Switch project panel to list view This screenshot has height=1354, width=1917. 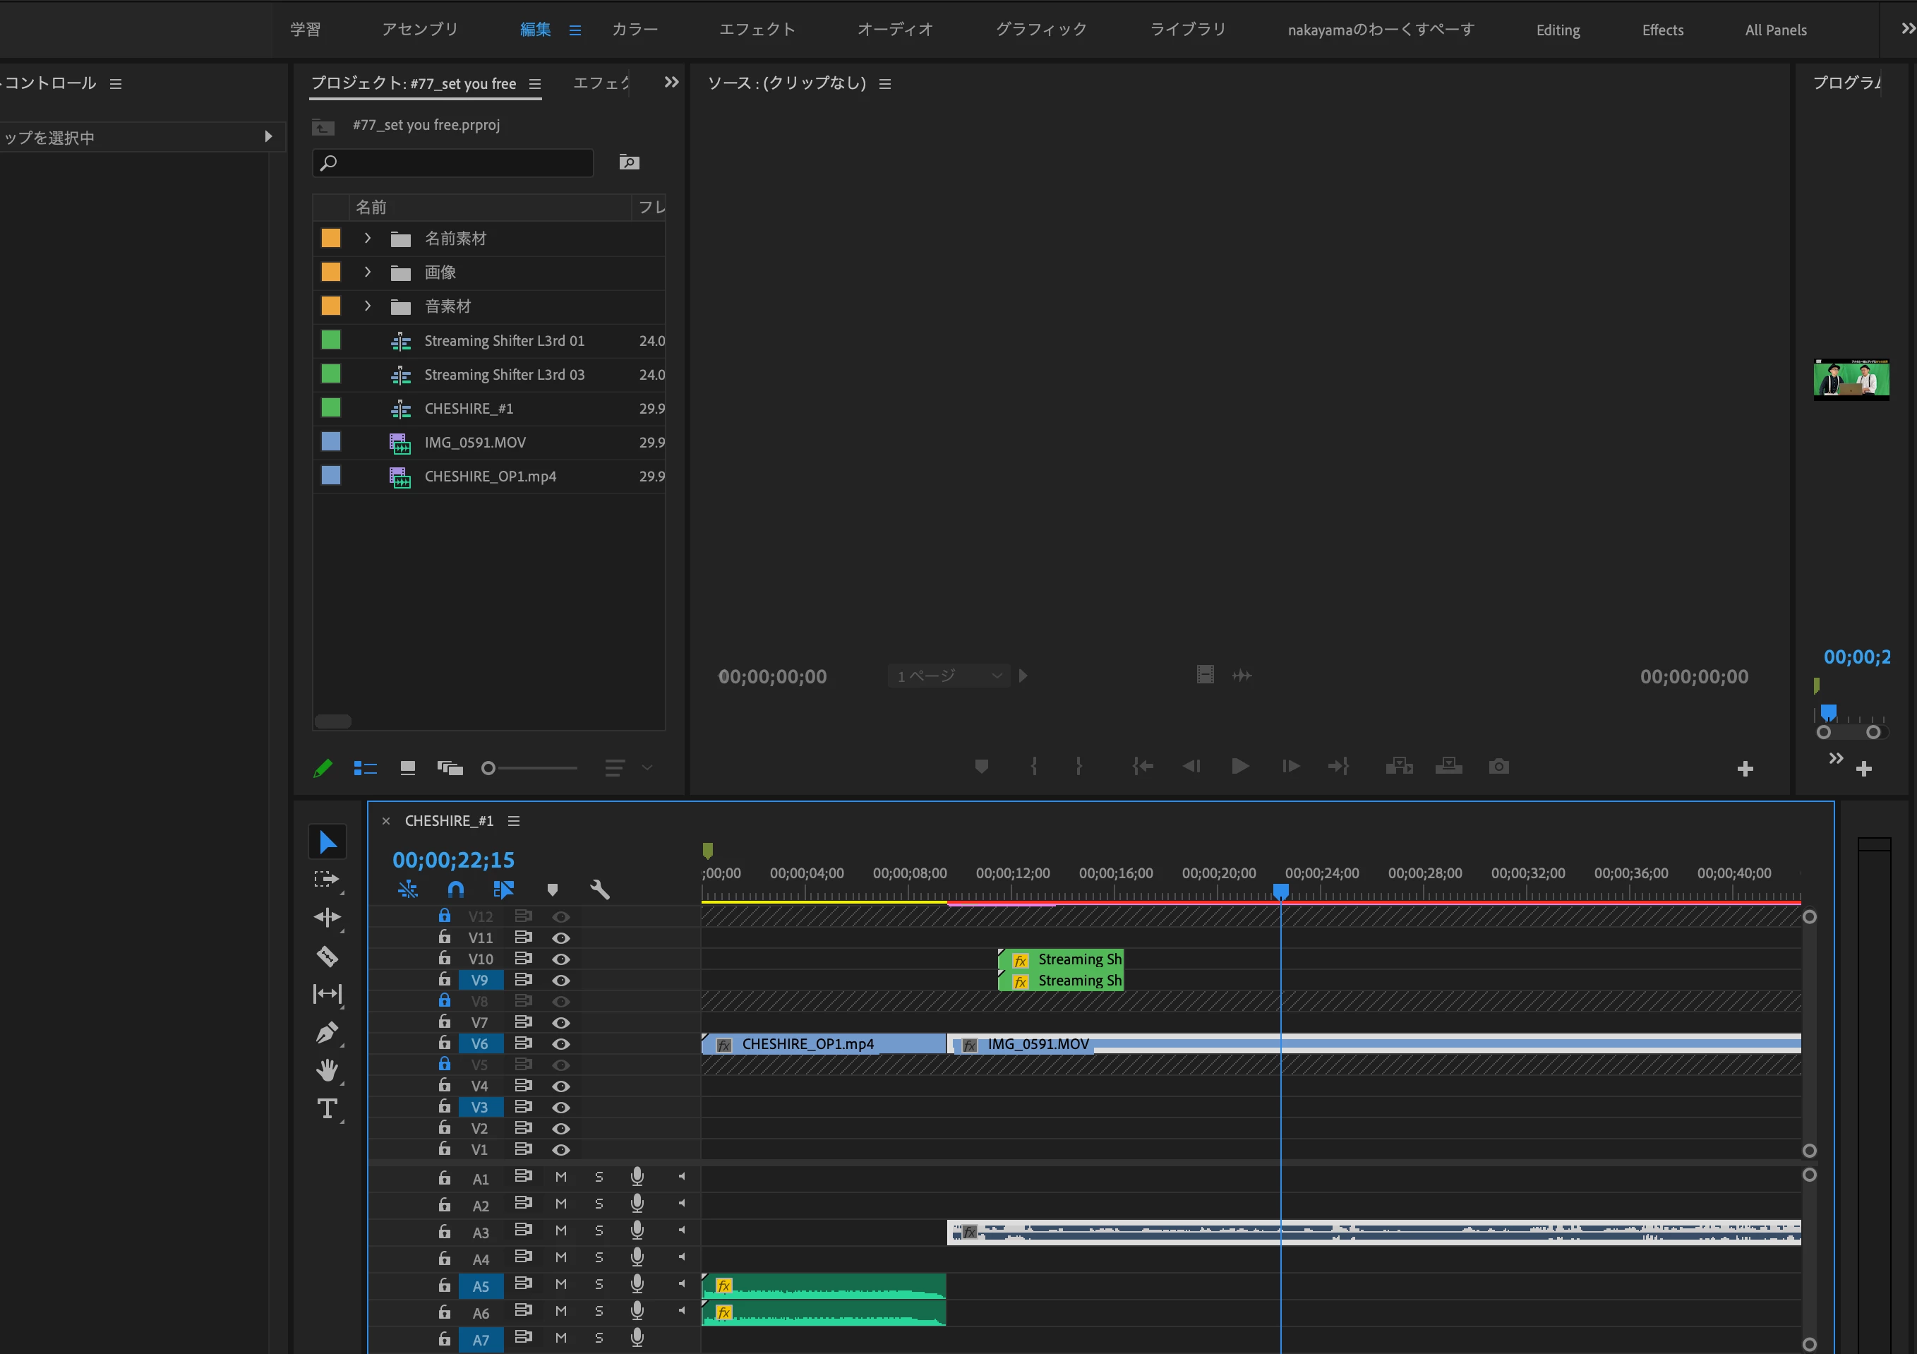coord(365,767)
